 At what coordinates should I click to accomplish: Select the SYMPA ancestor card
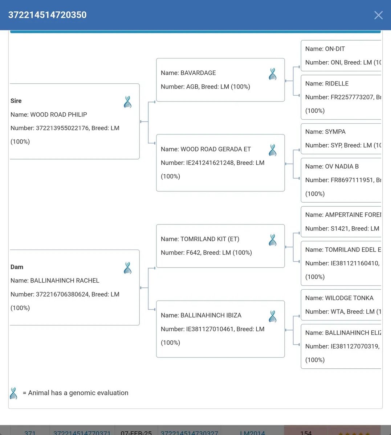point(341,138)
